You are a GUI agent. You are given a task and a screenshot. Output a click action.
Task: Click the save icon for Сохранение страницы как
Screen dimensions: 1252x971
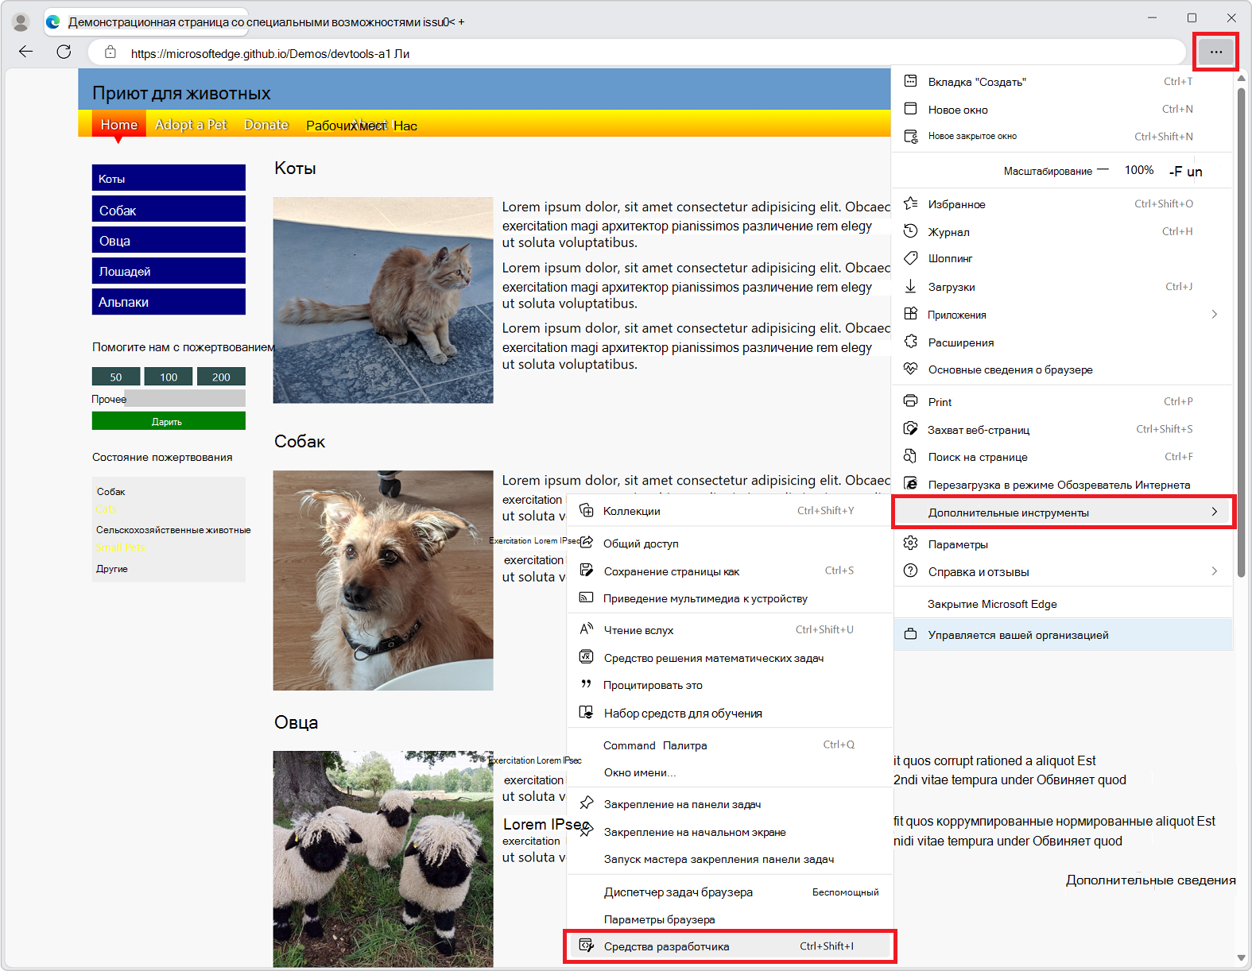point(586,571)
